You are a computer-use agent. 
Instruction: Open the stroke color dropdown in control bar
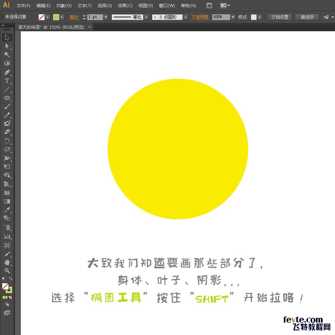click(62, 17)
